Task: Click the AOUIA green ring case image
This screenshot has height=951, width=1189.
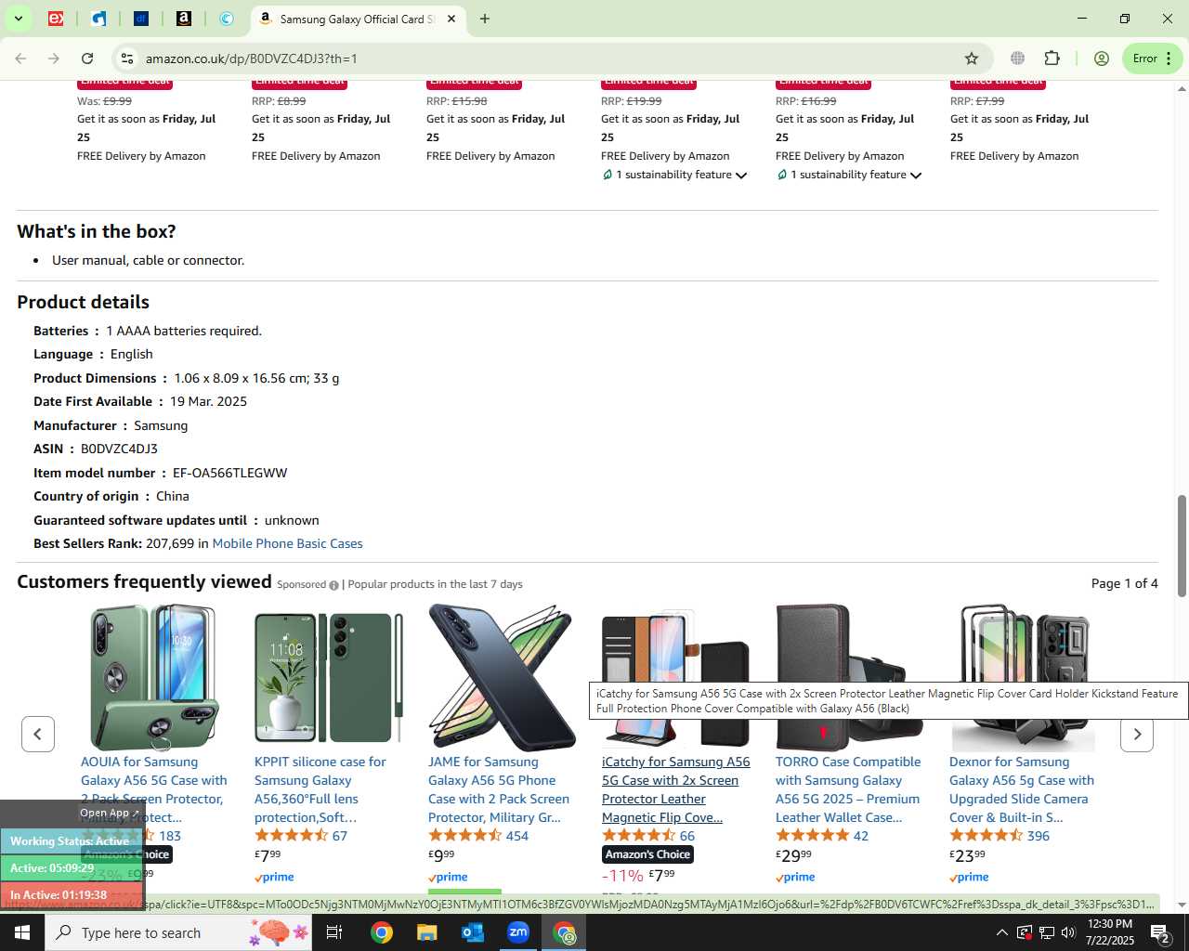Action: click(154, 677)
